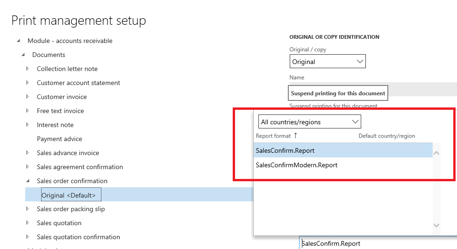Collapse Module - accounts receivable node
The height and width of the screenshot is (249, 457).
coord(18,41)
